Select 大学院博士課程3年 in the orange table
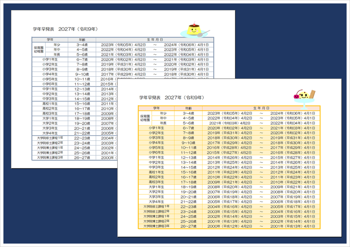Viewport: 350px width, 247px height. click(156, 226)
